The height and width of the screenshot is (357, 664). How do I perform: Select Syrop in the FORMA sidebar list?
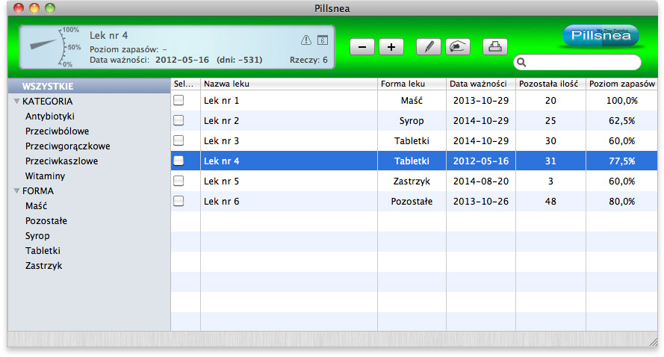[x=37, y=236]
